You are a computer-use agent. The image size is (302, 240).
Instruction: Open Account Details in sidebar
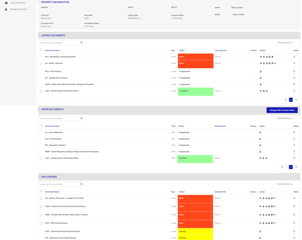coord(17,3)
